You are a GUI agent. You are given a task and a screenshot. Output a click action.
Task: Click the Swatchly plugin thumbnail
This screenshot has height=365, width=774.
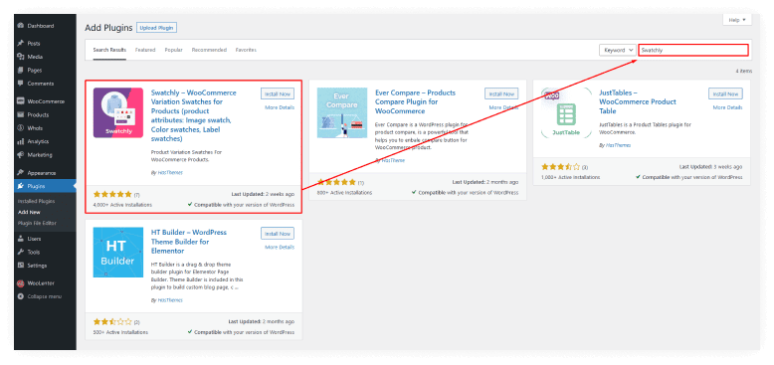click(x=118, y=112)
